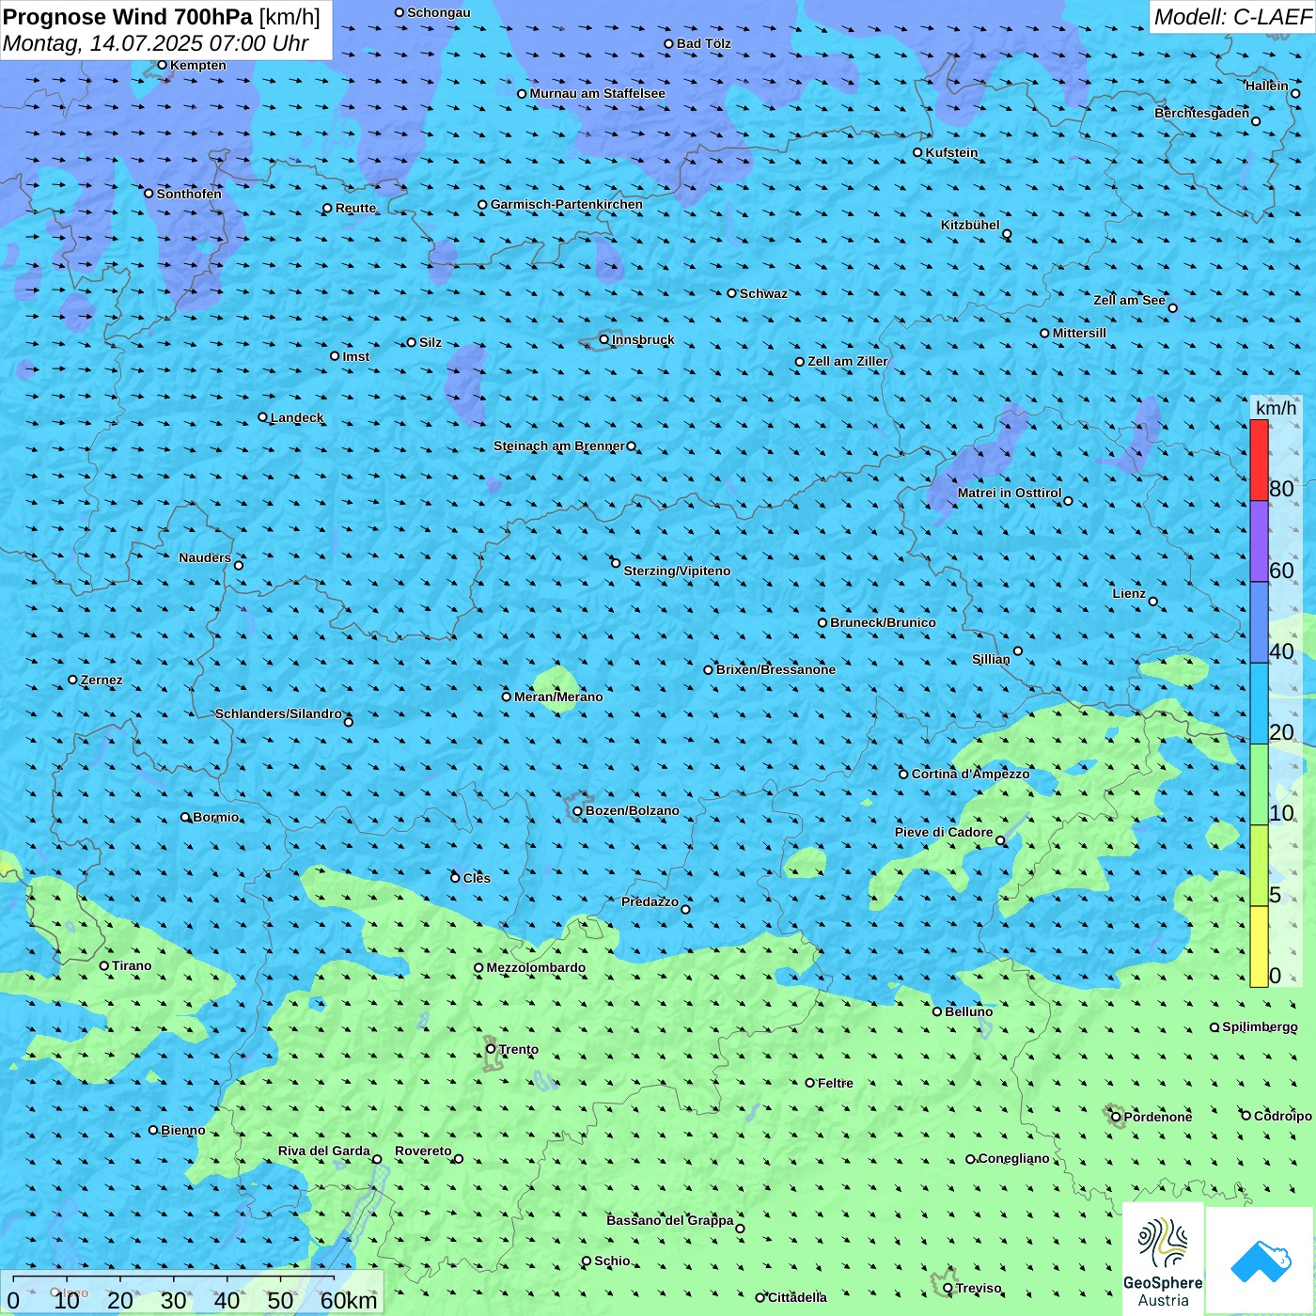Click the 'Murnau am Staffelsee' label
1316x1316 pixels.
[597, 93]
